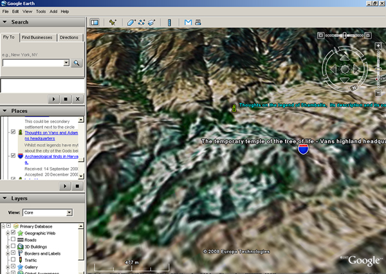Toggle the Gallery layer checkbox
This screenshot has width=386, height=274.
point(14,266)
